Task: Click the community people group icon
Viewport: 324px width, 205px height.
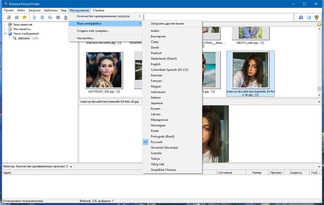Action: [x=317, y=17]
